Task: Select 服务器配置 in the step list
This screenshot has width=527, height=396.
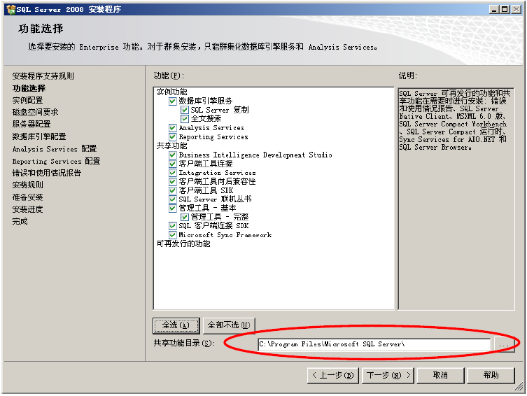Action: (31, 124)
